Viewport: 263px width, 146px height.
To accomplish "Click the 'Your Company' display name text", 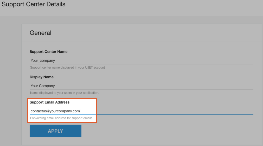I will 43,86.
